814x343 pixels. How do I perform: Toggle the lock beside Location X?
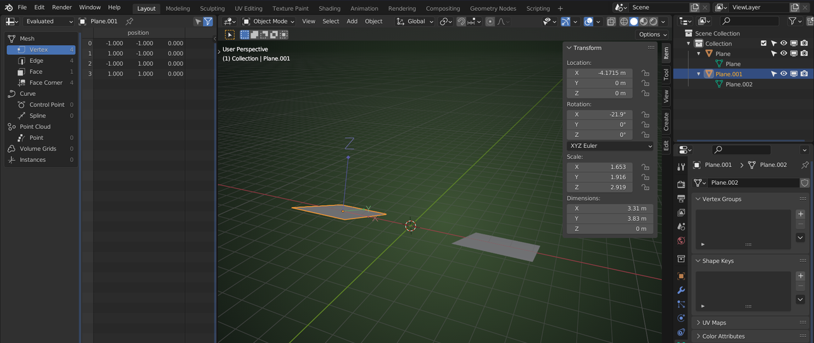tap(645, 73)
